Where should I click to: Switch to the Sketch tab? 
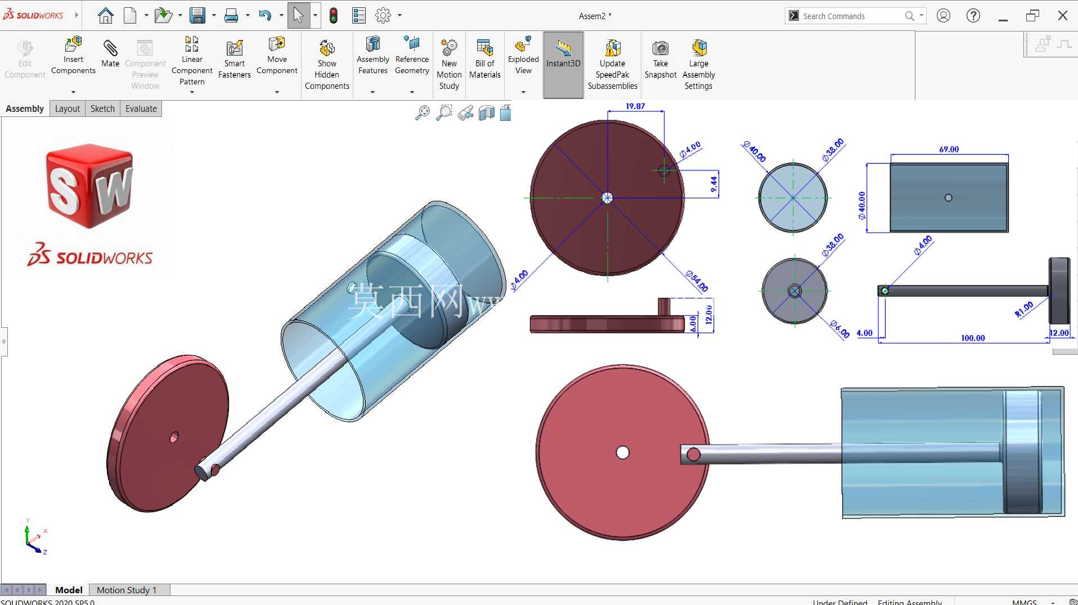102,109
